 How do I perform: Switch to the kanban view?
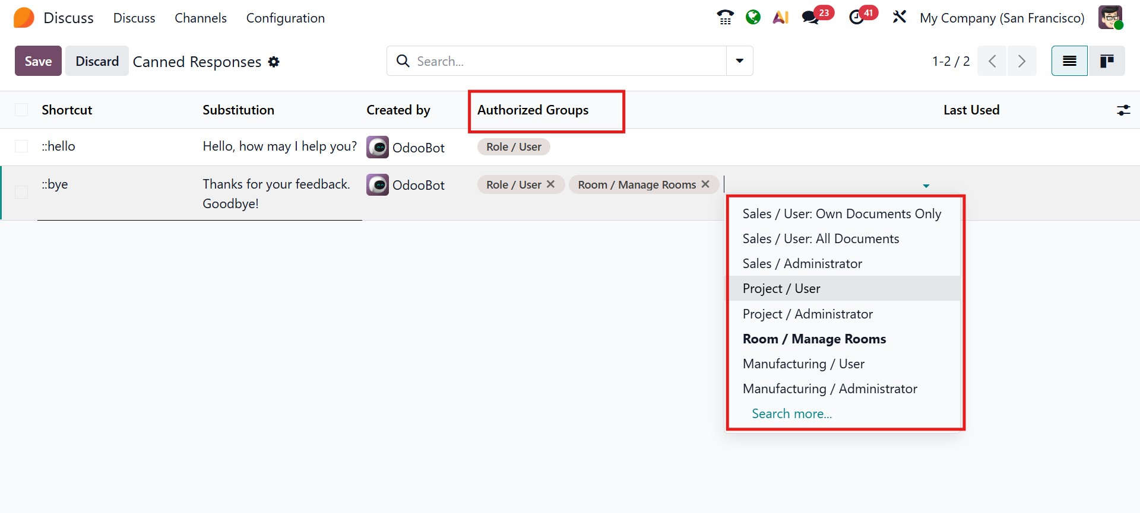[1106, 61]
